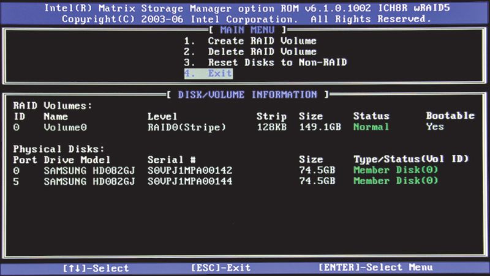The height and width of the screenshot is (276, 490).
Task: Click the Type/Status(Vol ID) column header
Action: pyautogui.click(x=411, y=159)
